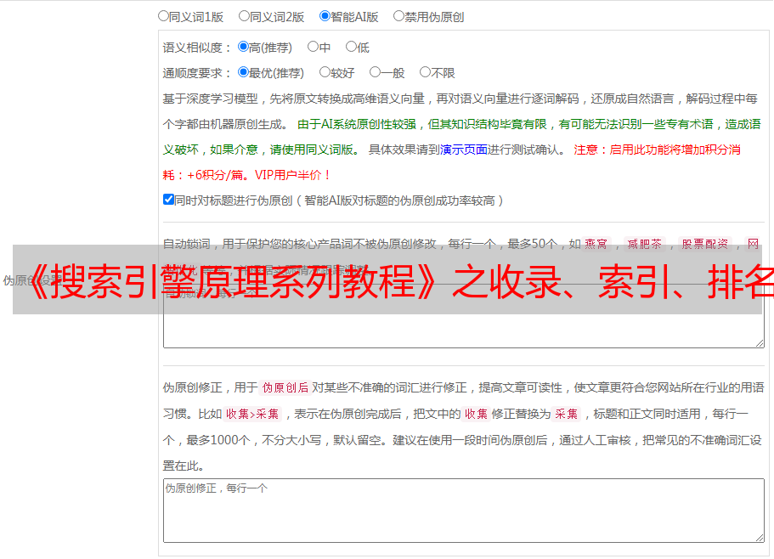
Task: Grab the resize handle of 自动锁词 textarea
Action: point(760,343)
